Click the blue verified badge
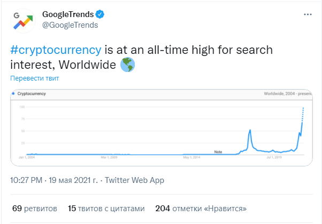The width and height of the screenshot is (322, 224). coord(100,14)
